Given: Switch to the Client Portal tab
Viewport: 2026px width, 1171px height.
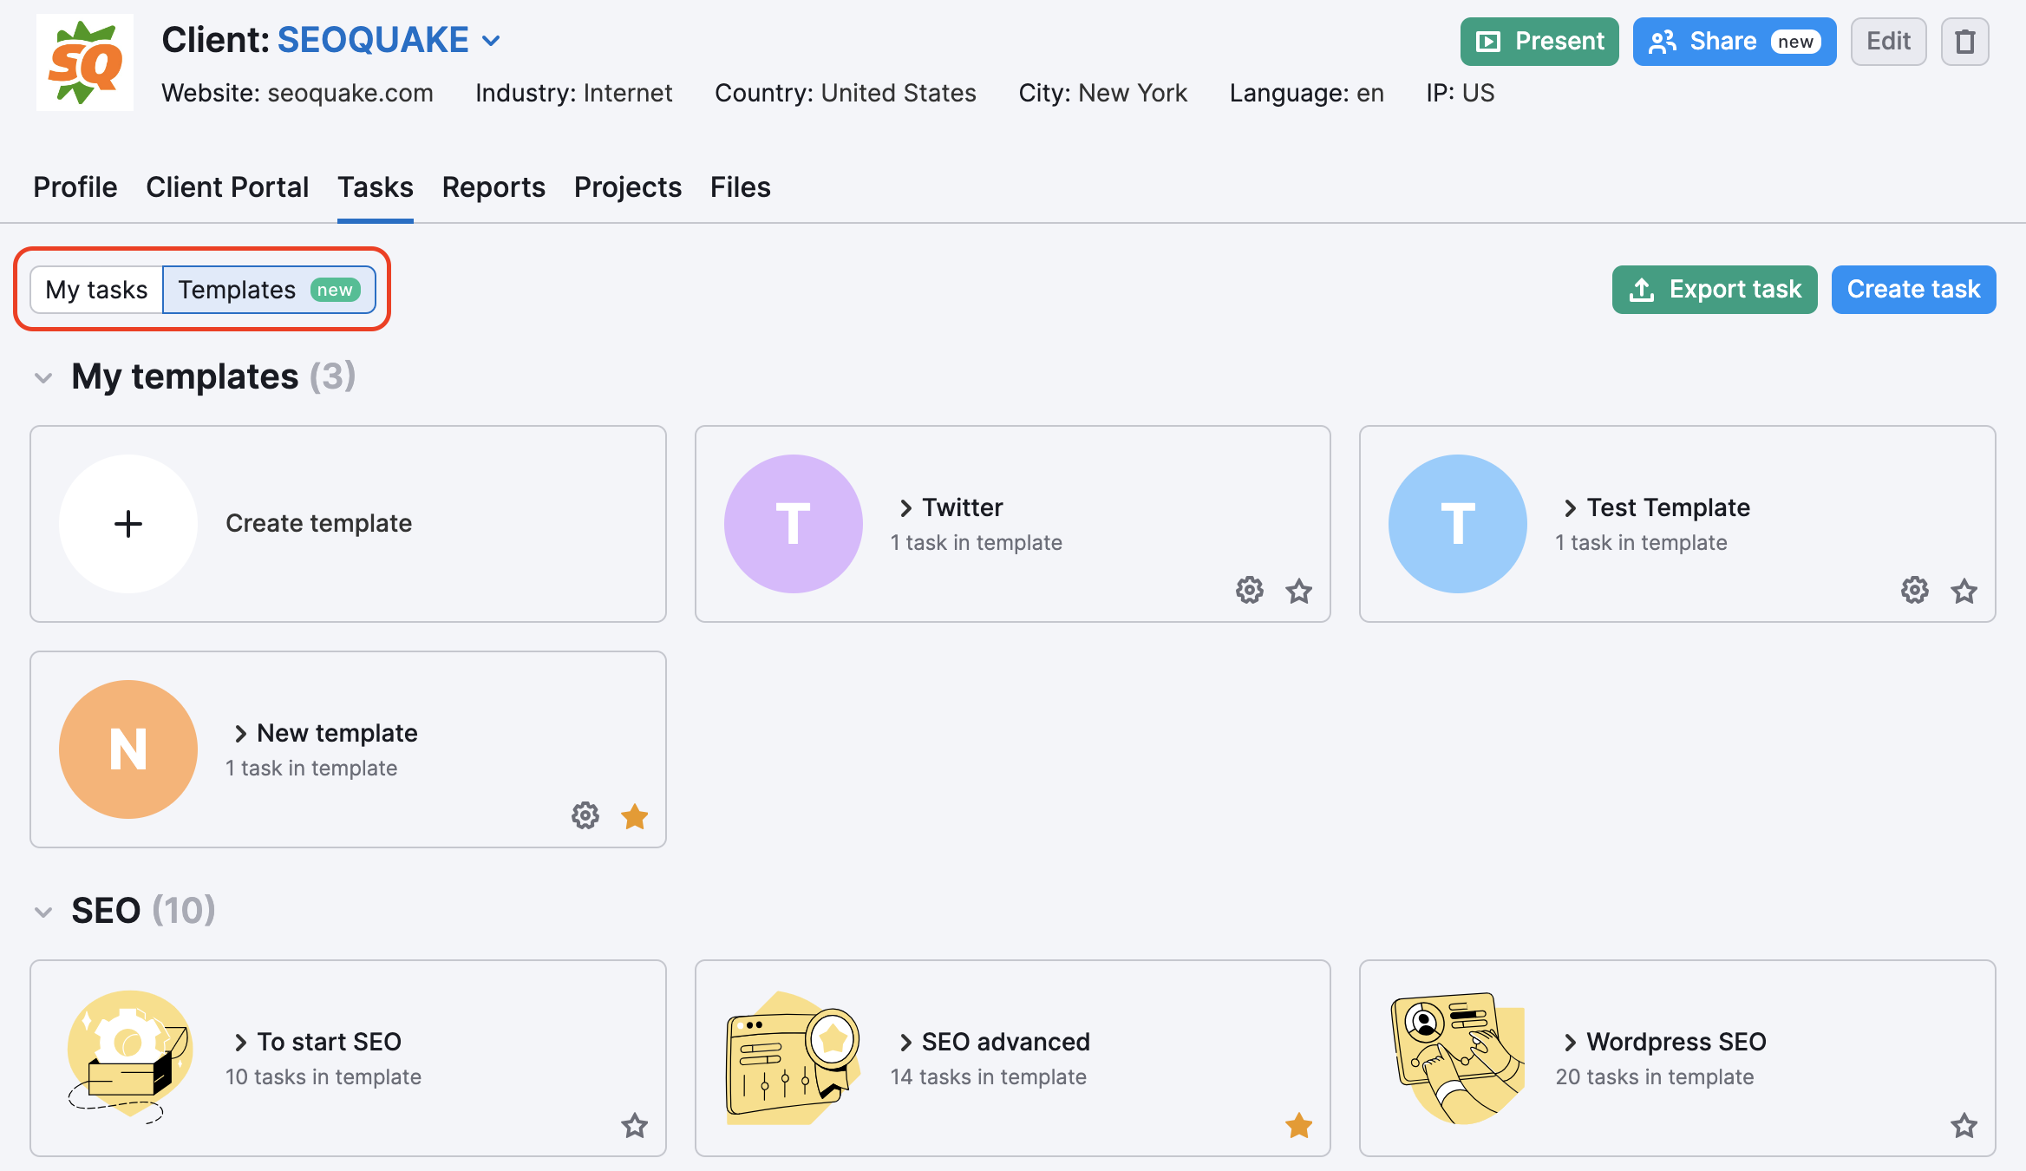Looking at the screenshot, I should (x=227, y=187).
